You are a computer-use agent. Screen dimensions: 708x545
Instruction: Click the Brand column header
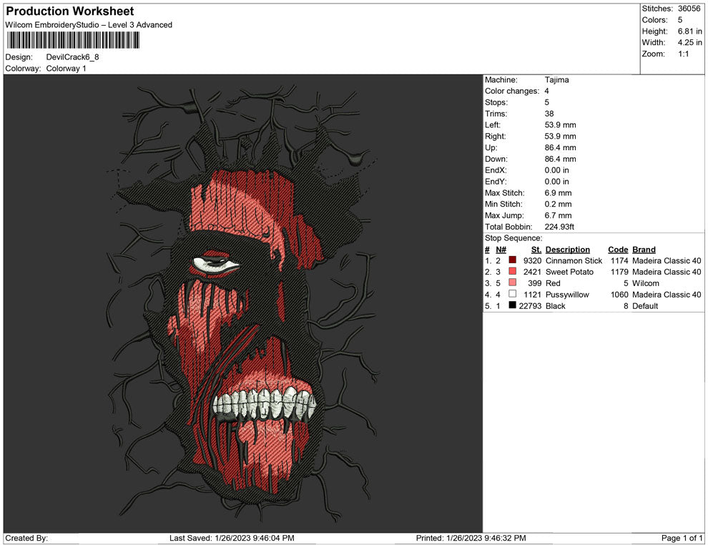[x=644, y=250]
